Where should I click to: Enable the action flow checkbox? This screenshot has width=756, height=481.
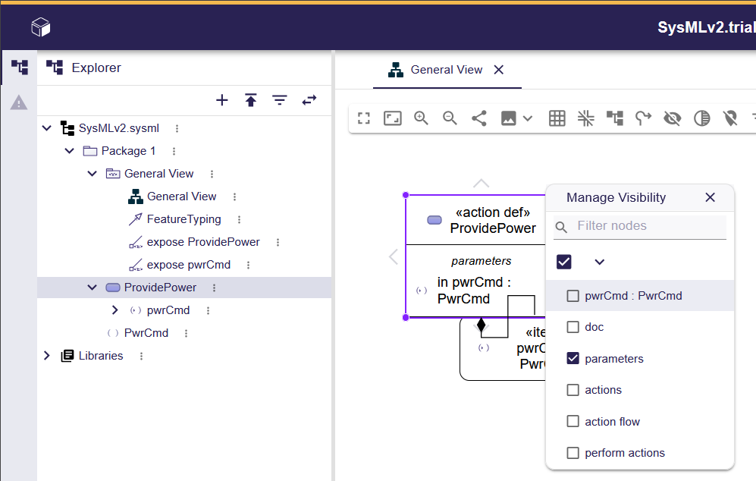coord(573,422)
